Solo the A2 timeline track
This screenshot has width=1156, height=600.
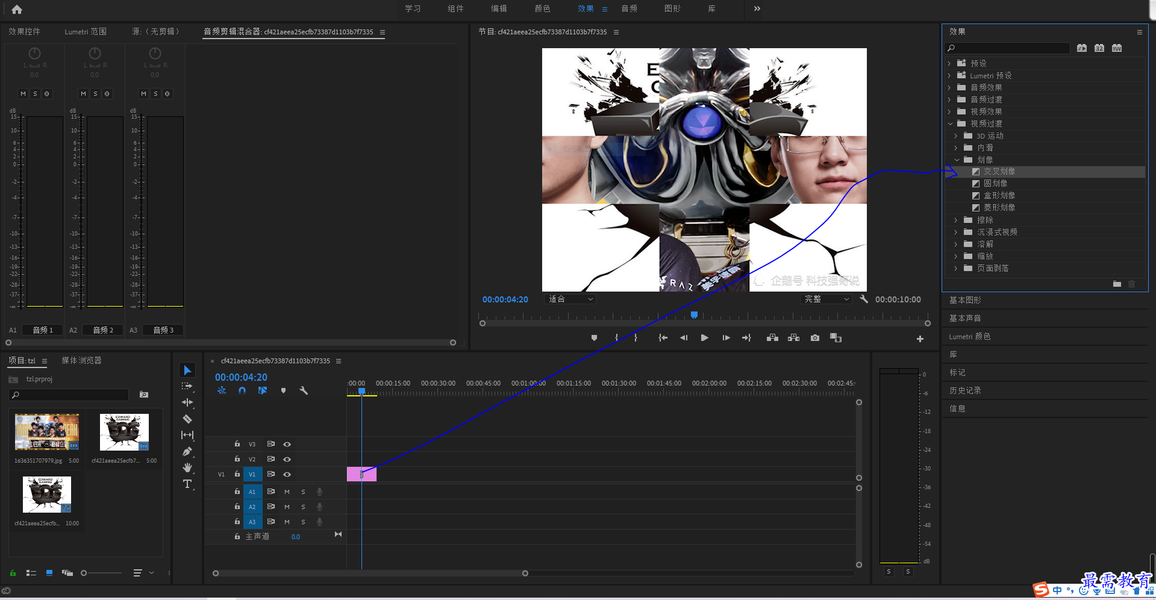click(x=303, y=507)
